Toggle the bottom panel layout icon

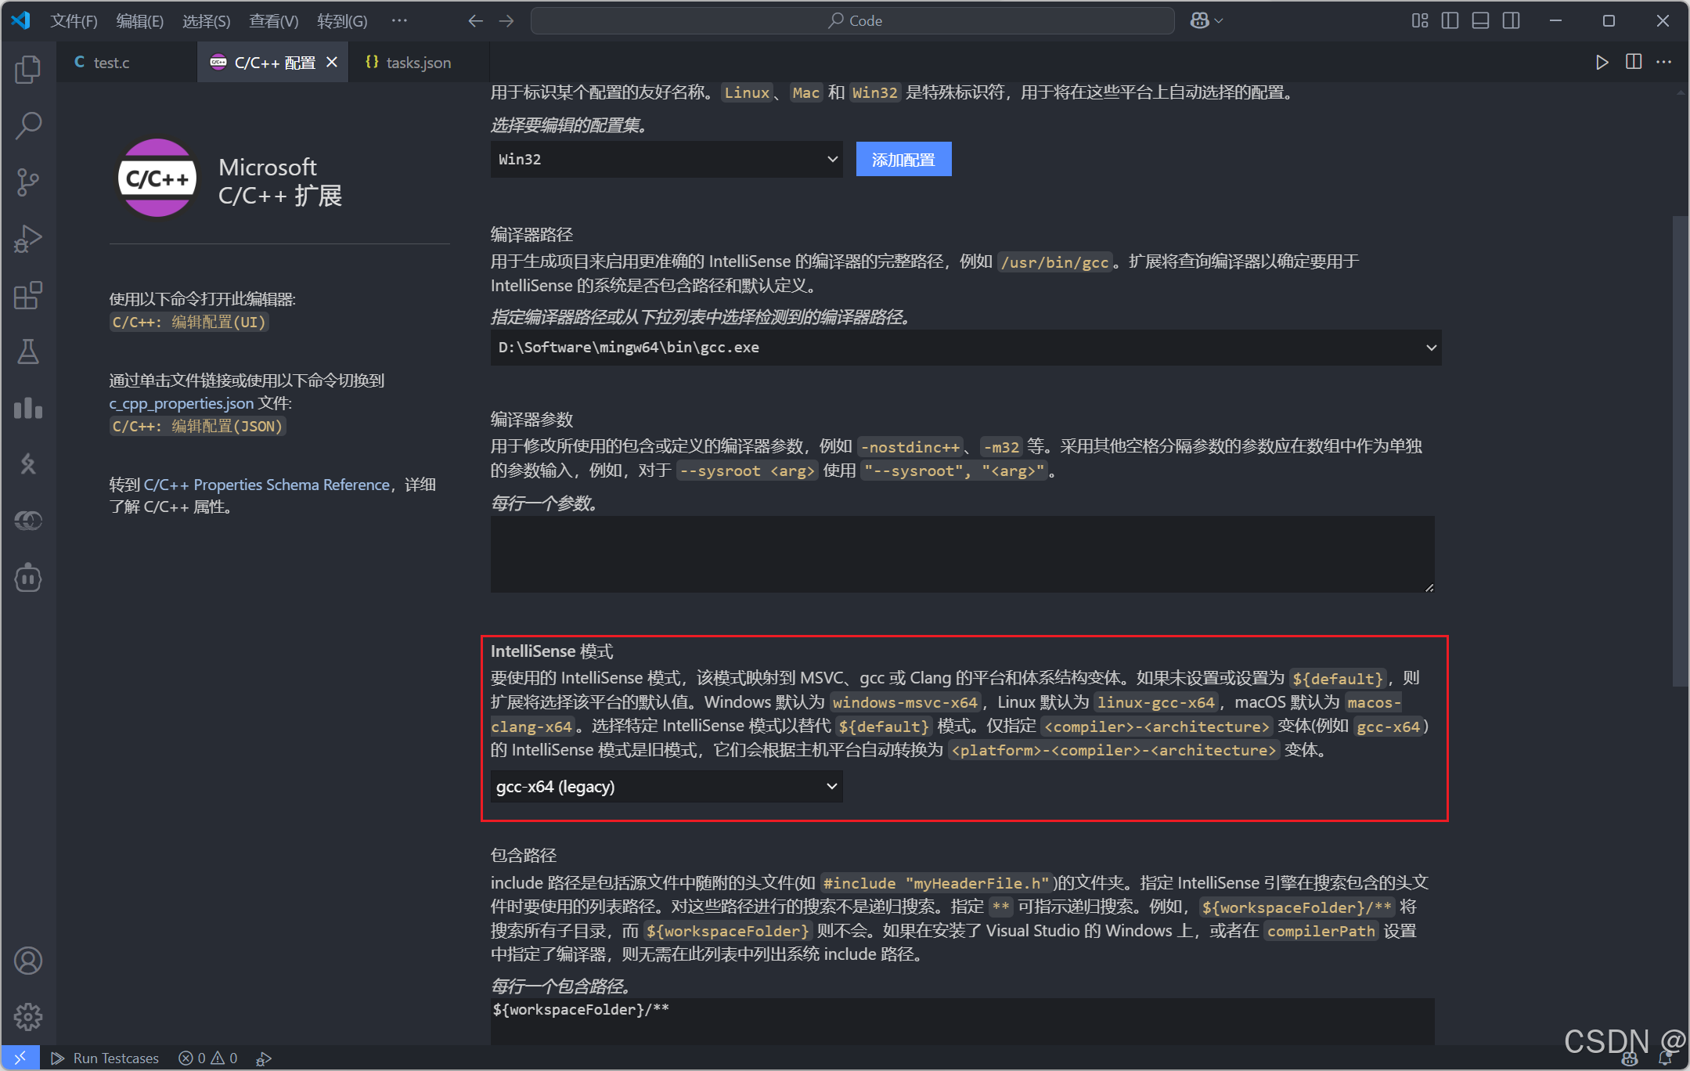coord(1480,21)
